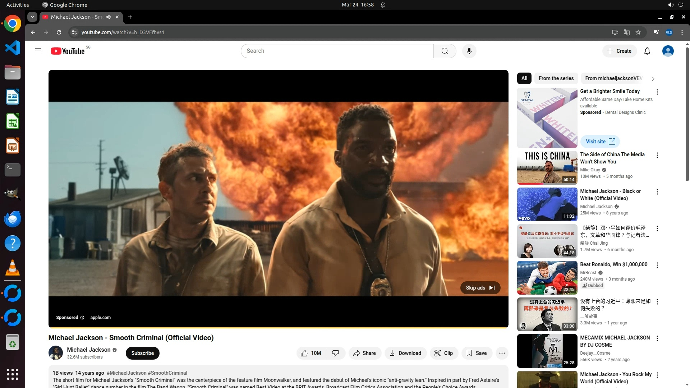690x388 pixels.
Task: Show more filter chips with right chevron
Action: point(653,79)
